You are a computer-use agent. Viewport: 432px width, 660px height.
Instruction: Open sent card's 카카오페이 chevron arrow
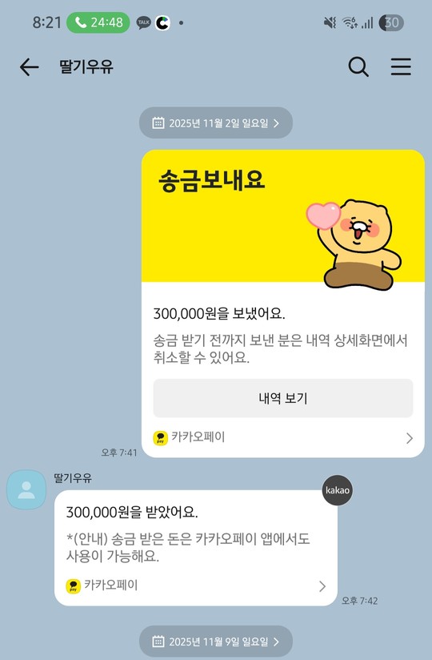410,439
